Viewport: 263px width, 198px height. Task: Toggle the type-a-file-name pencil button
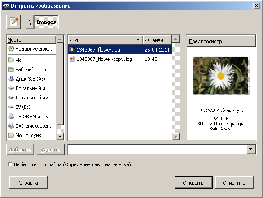[x=13, y=22]
